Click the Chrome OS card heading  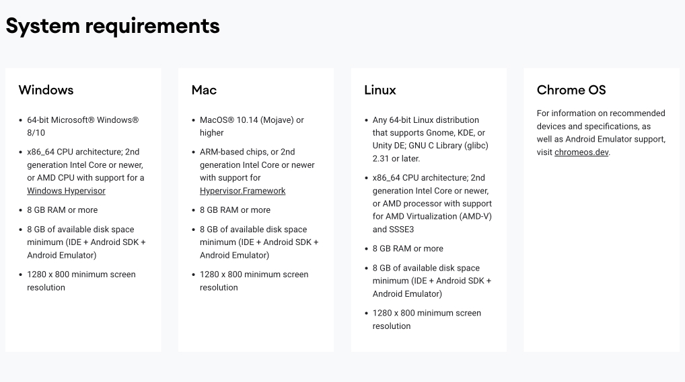pyautogui.click(x=571, y=90)
